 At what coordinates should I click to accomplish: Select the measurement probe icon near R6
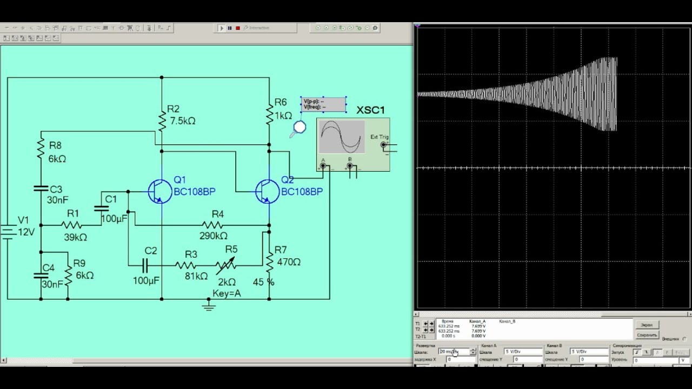click(299, 128)
